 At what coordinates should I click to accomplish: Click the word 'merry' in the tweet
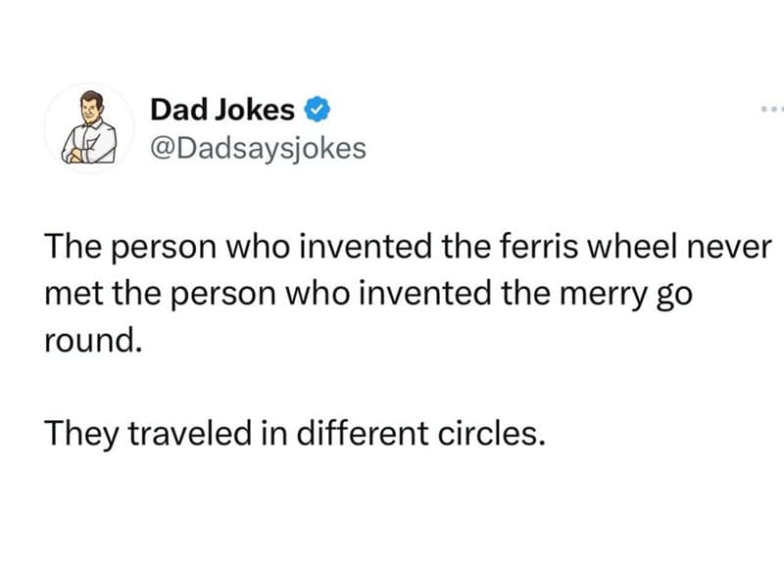click(603, 295)
